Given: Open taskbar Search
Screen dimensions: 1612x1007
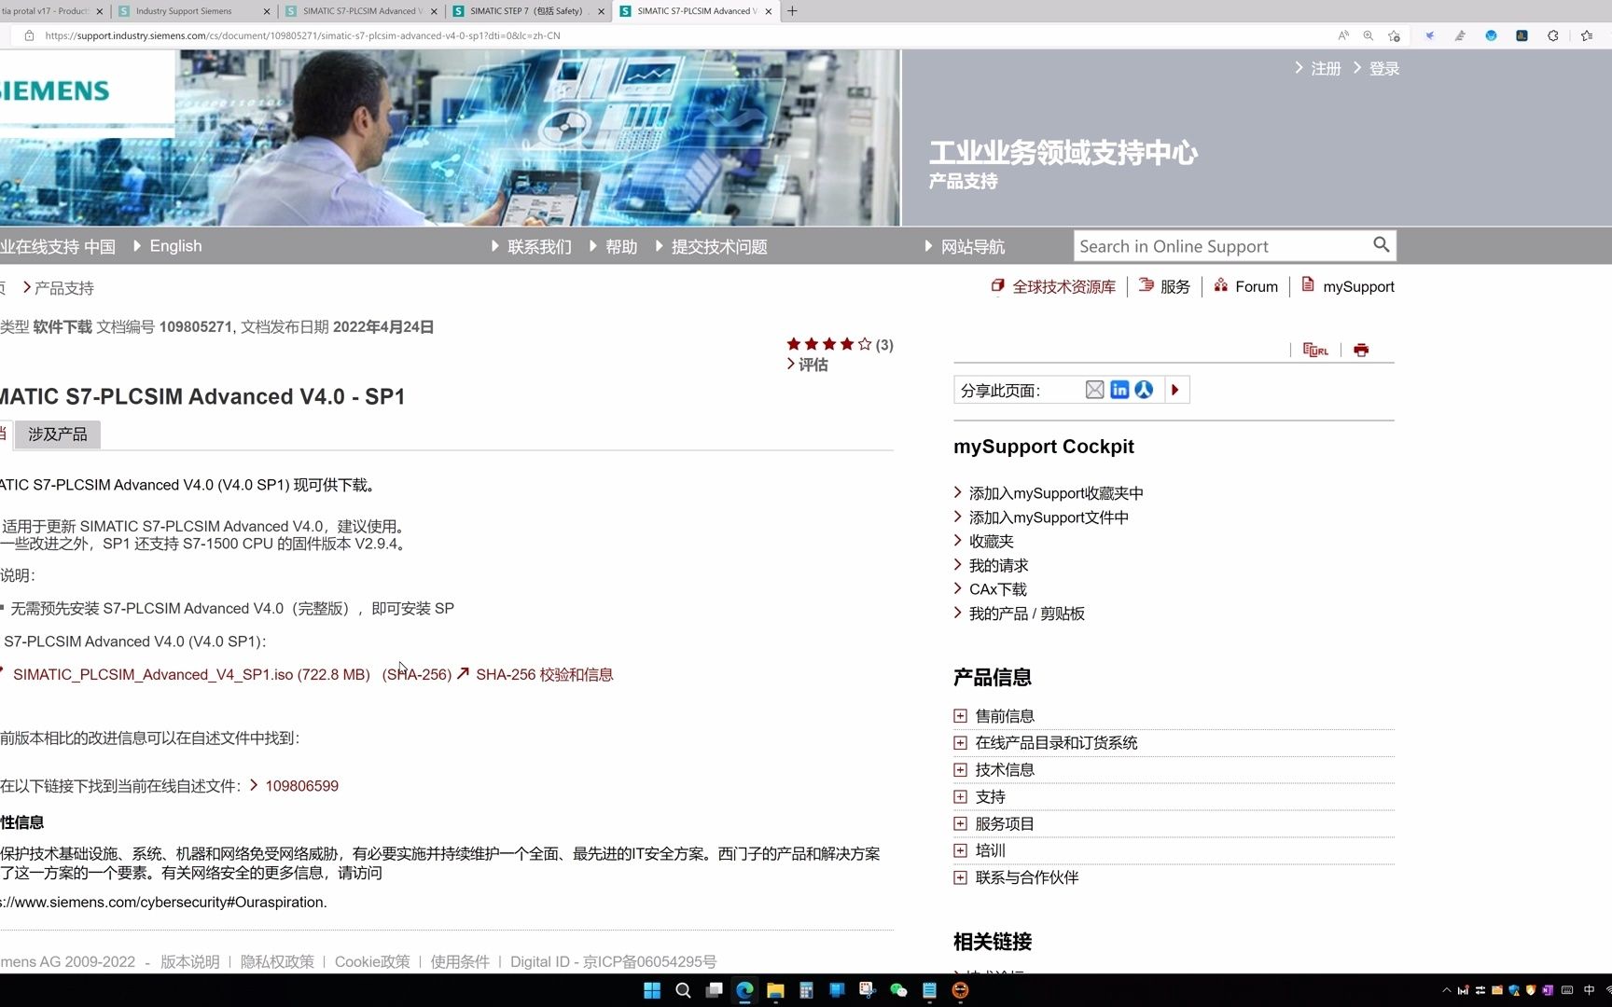Looking at the screenshot, I should (x=683, y=990).
